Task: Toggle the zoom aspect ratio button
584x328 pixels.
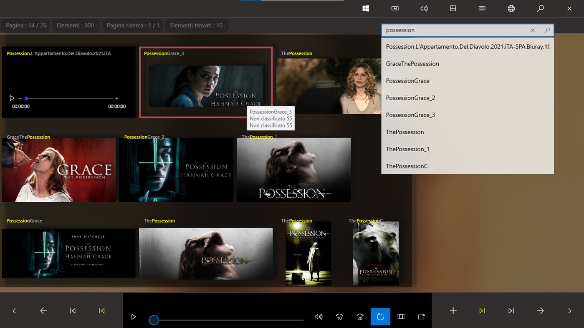Action: pos(401,317)
